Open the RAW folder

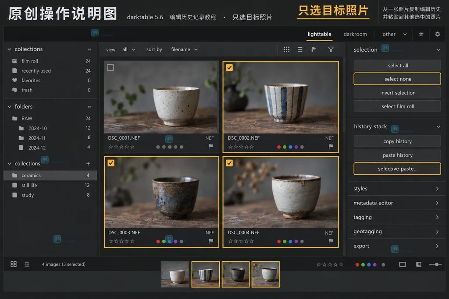51,118
